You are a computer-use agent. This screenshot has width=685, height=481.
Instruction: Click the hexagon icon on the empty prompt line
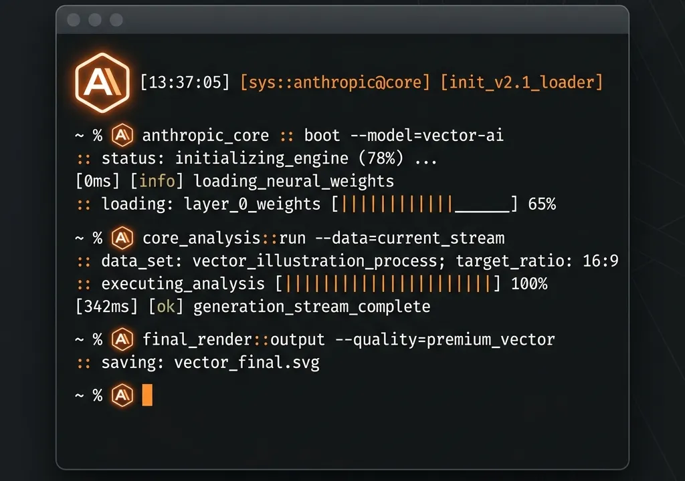[122, 395]
